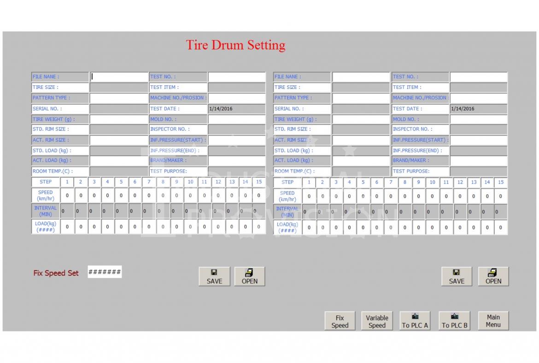Click the Fix Speed Set value field

point(105,272)
